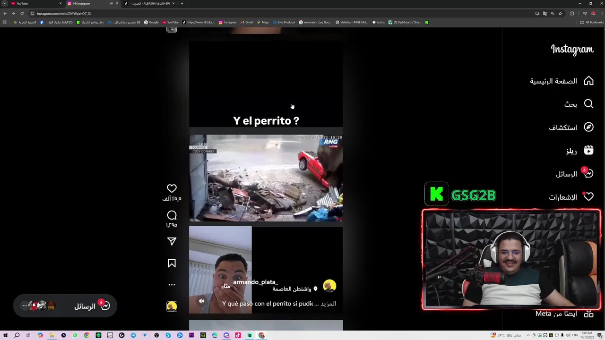The height and width of the screenshot is (340, 605).
Task: Open the Google bookmark
Action: 151,22
